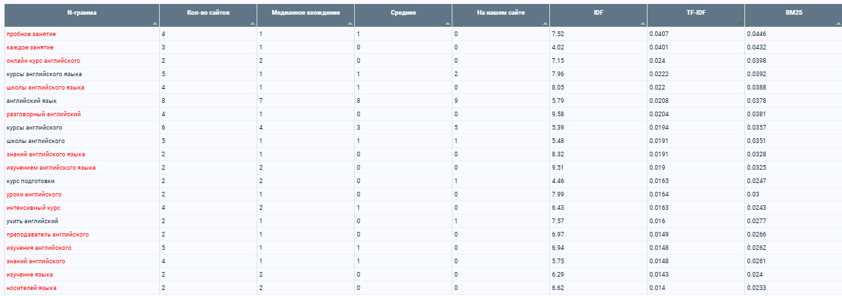Click sort arrow in TF-IDF column header

740,24
